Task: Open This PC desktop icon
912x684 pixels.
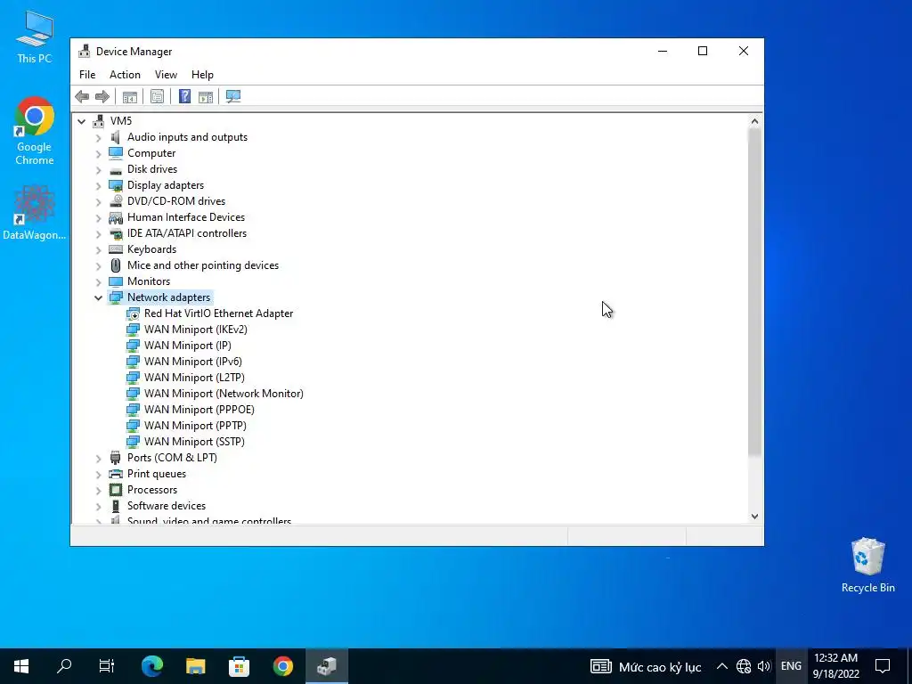Action: (35, 37)
